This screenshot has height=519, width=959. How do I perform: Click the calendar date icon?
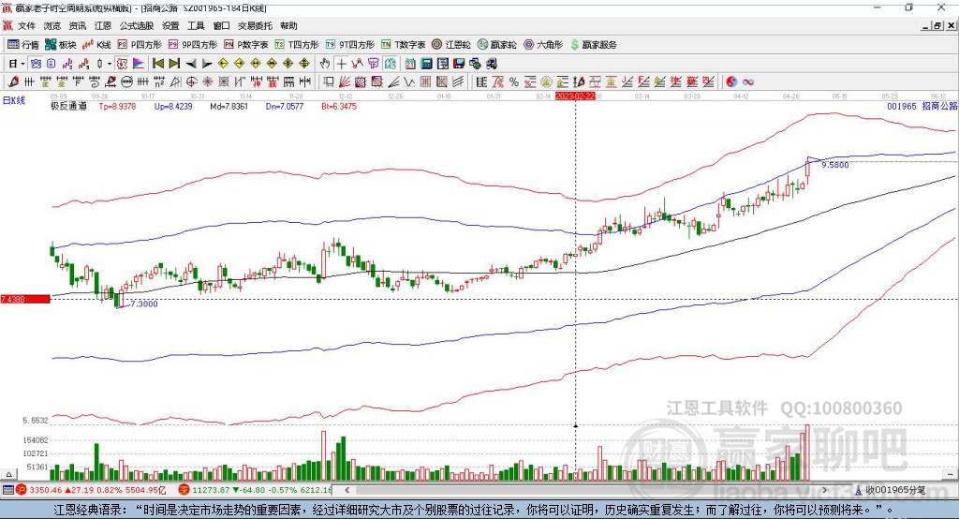[x=410, y=64]
